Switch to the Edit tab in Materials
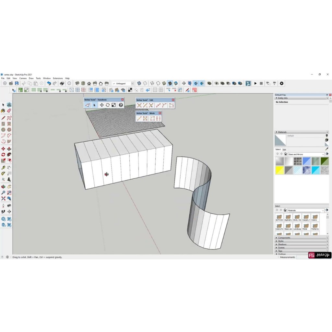 pyautogui.click(x=284, y=149)
